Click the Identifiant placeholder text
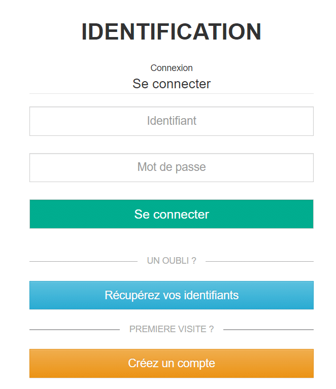The image size is (336, 389). [x=172, y=121]
